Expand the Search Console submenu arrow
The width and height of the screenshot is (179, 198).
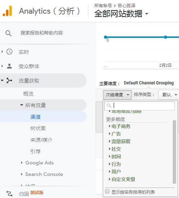22,174
